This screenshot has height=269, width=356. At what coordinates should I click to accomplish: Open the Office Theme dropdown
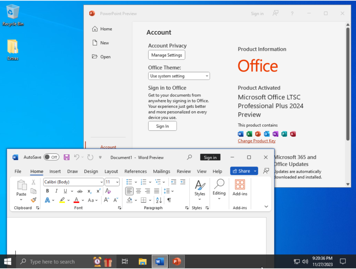coord(179,76)
